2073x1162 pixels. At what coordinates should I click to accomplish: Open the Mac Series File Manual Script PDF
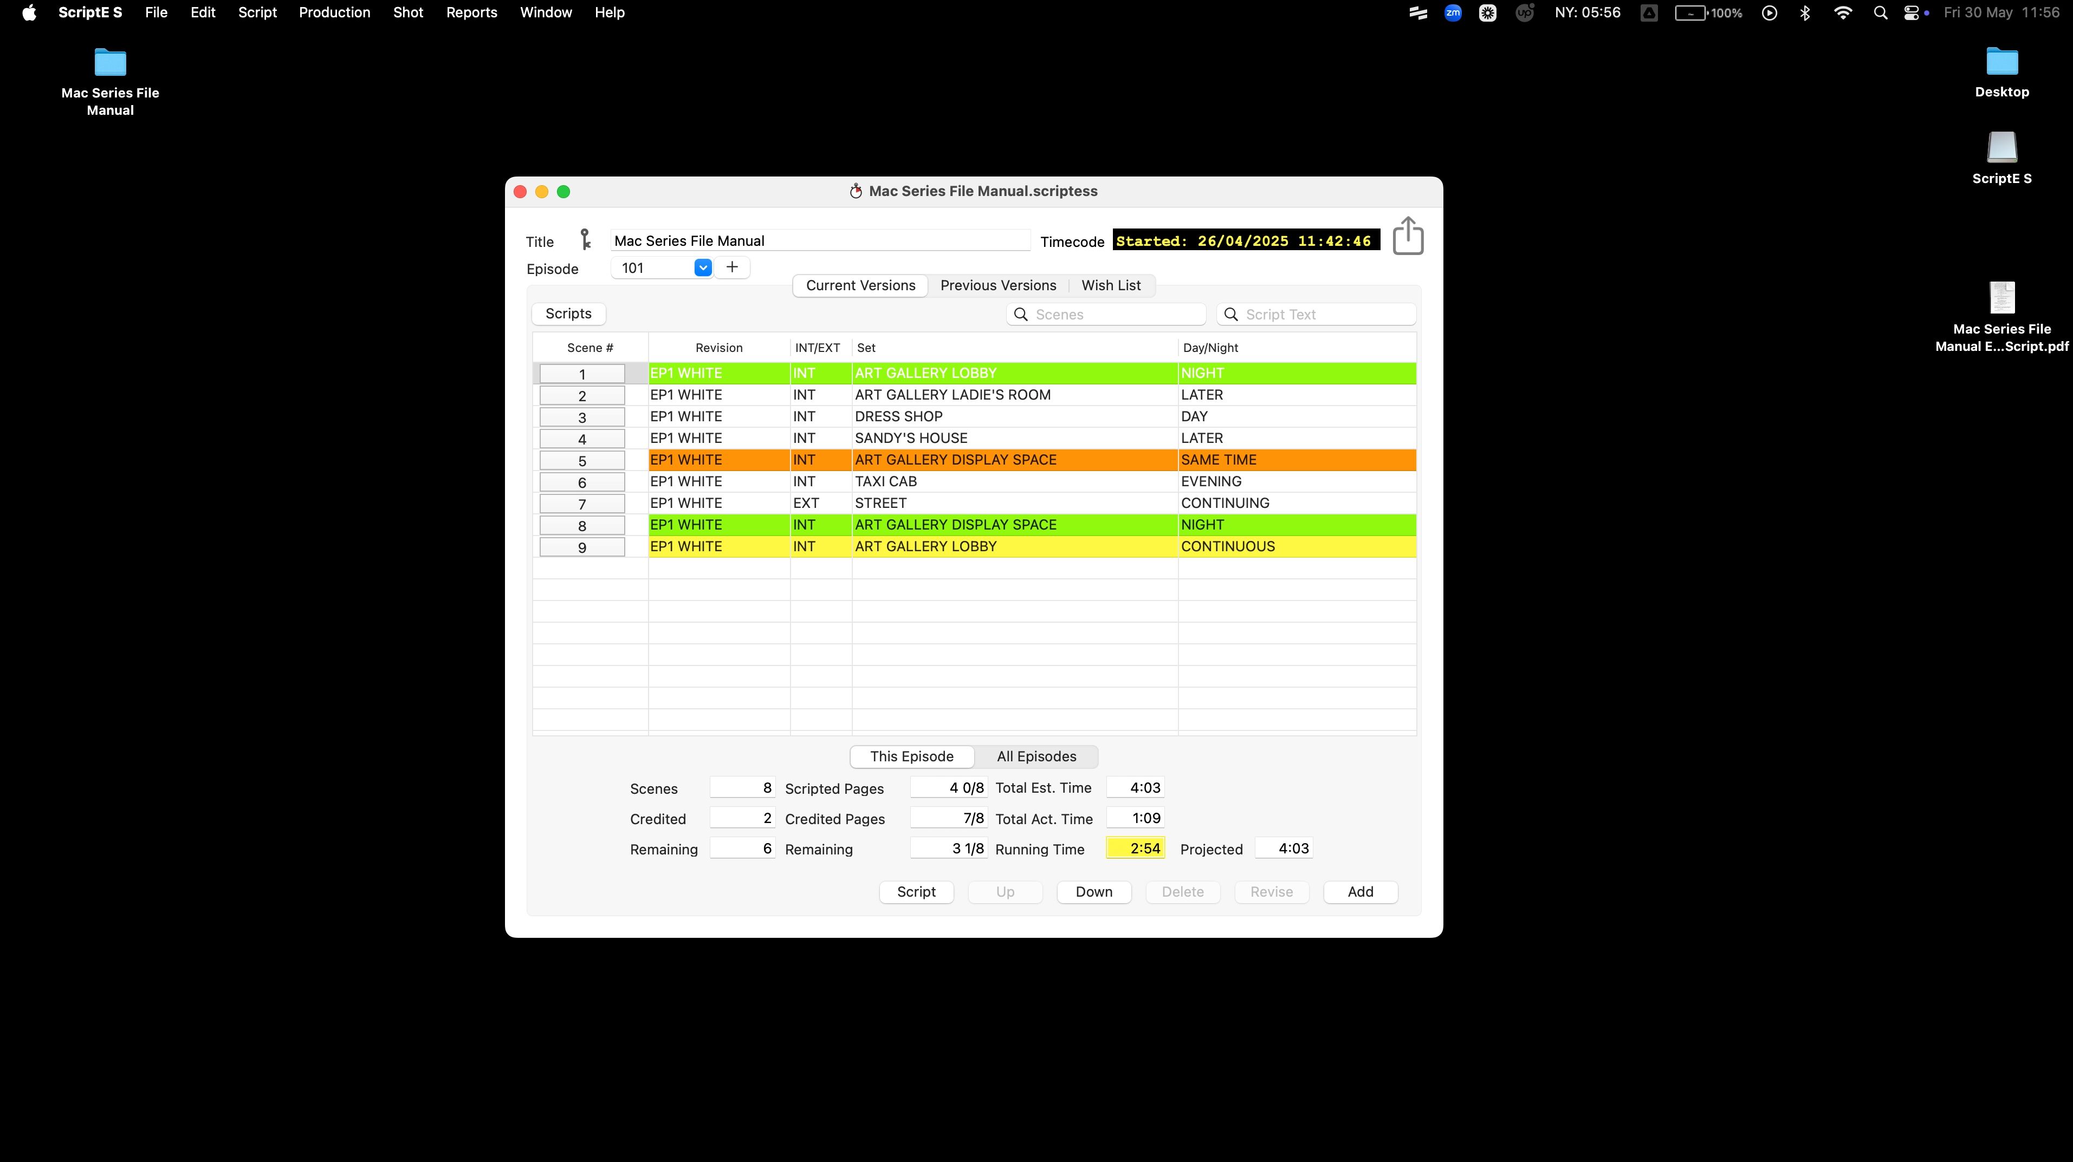[x=2001, y=298]
